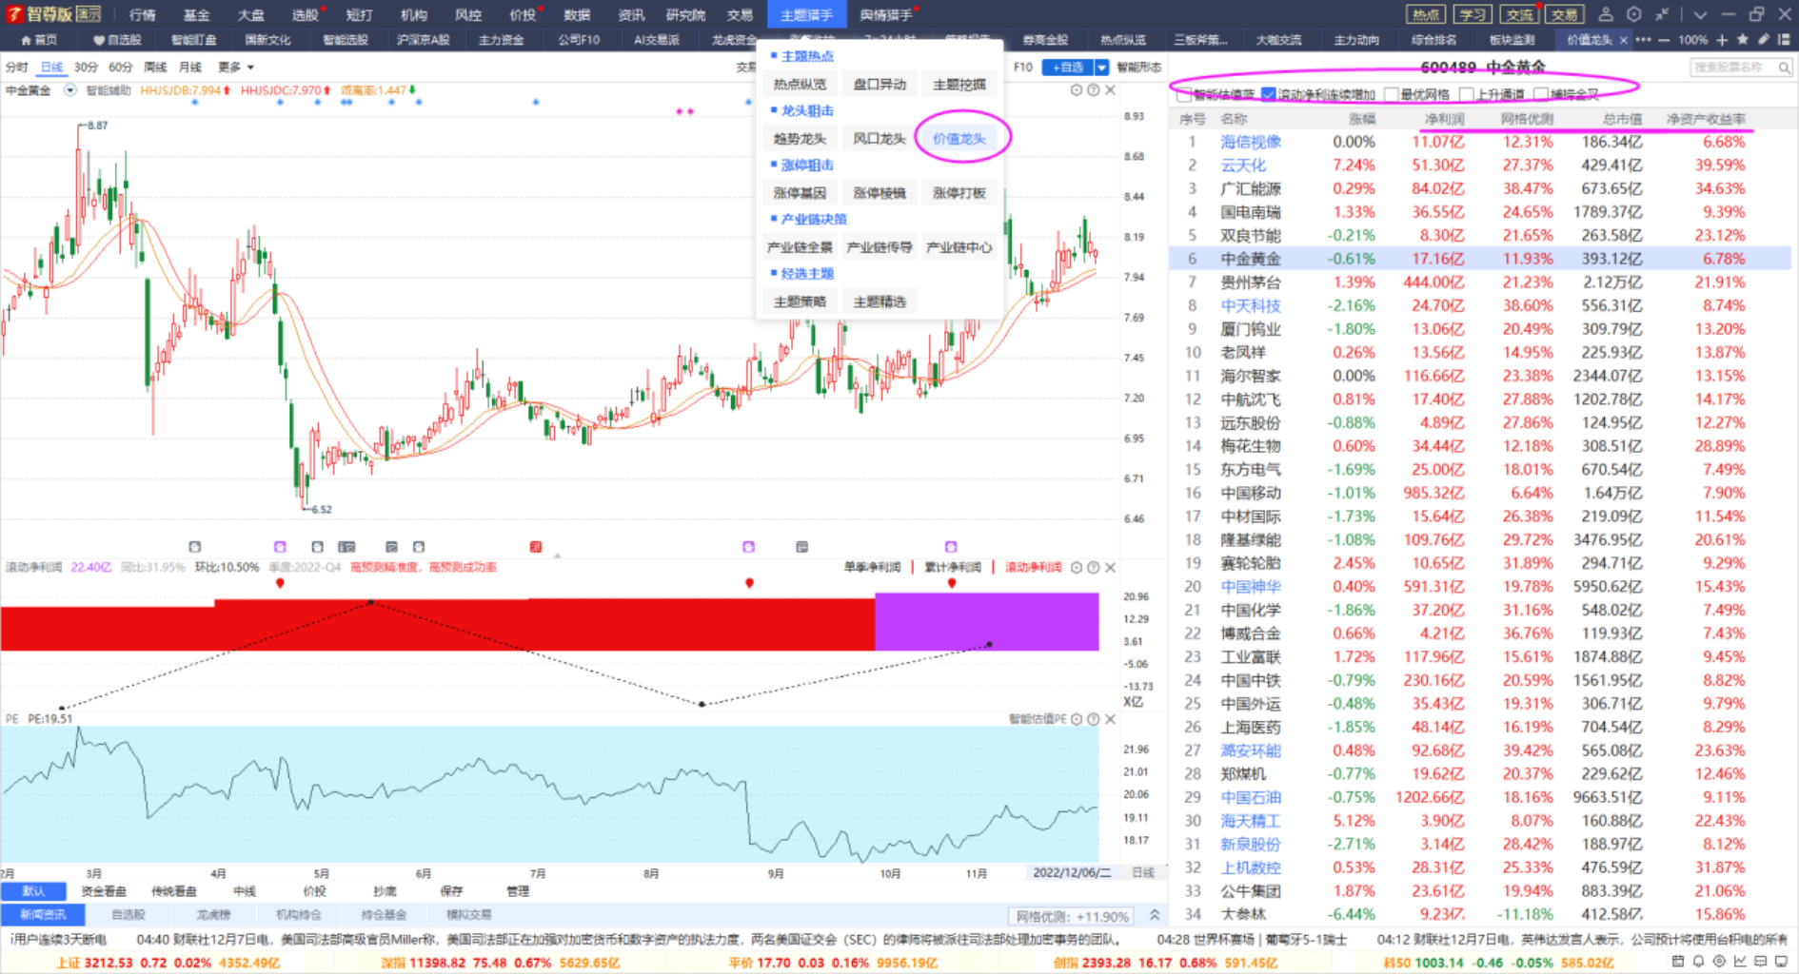Toggle the 捕捞金叉 checkbox

[1541, 94]
